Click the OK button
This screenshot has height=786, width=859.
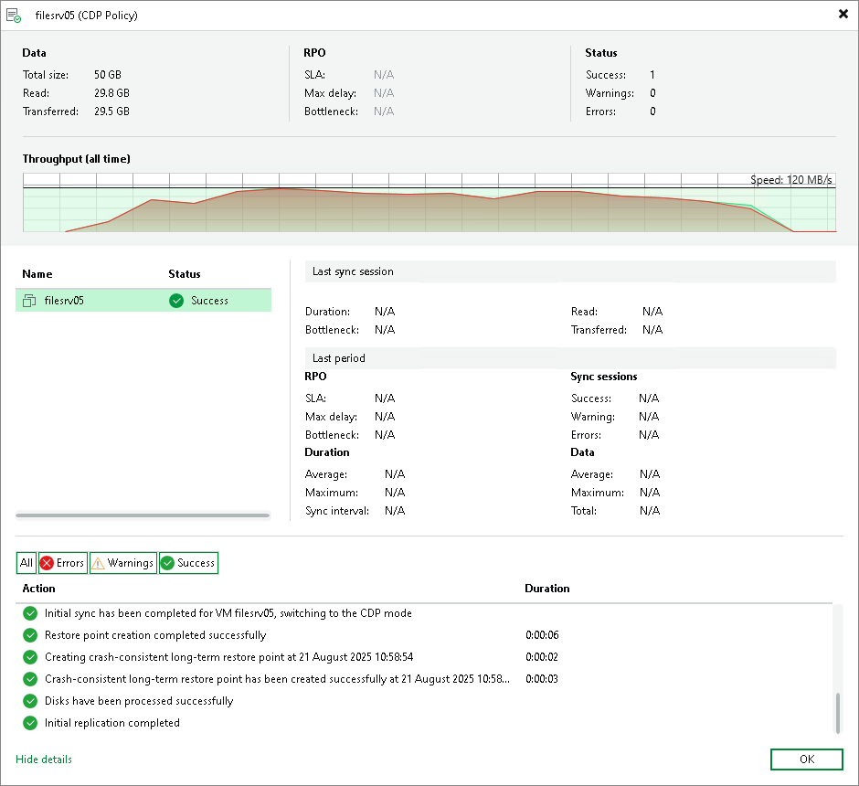click(x=806, y=759)
